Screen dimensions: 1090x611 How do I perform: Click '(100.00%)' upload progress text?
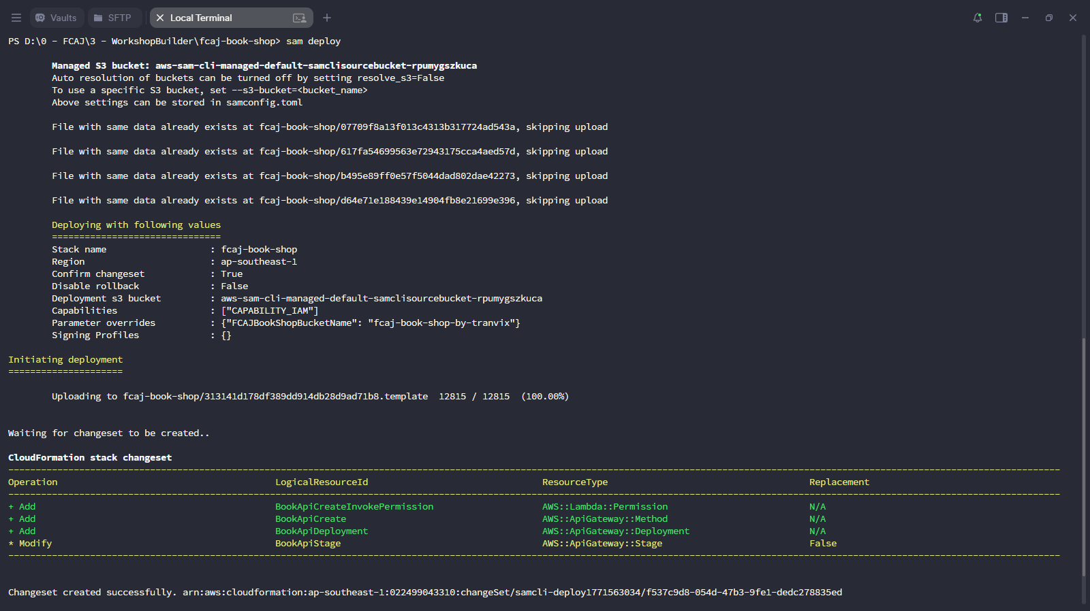point(545,397)
